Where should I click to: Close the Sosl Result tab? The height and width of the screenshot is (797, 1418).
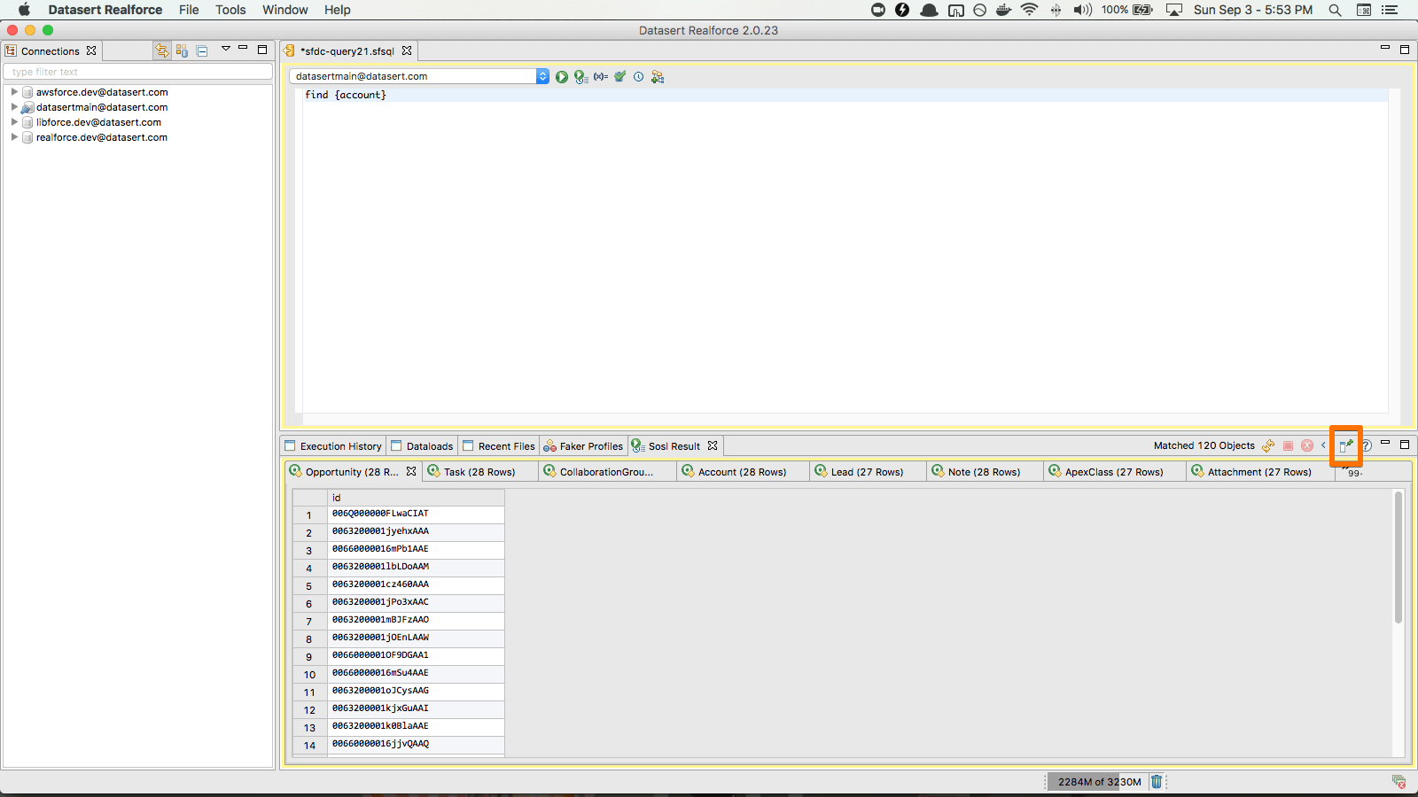pos(713,445)
